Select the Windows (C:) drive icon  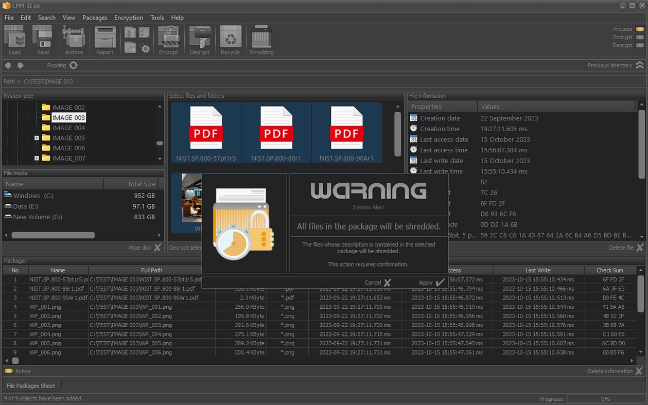(8, 195)
